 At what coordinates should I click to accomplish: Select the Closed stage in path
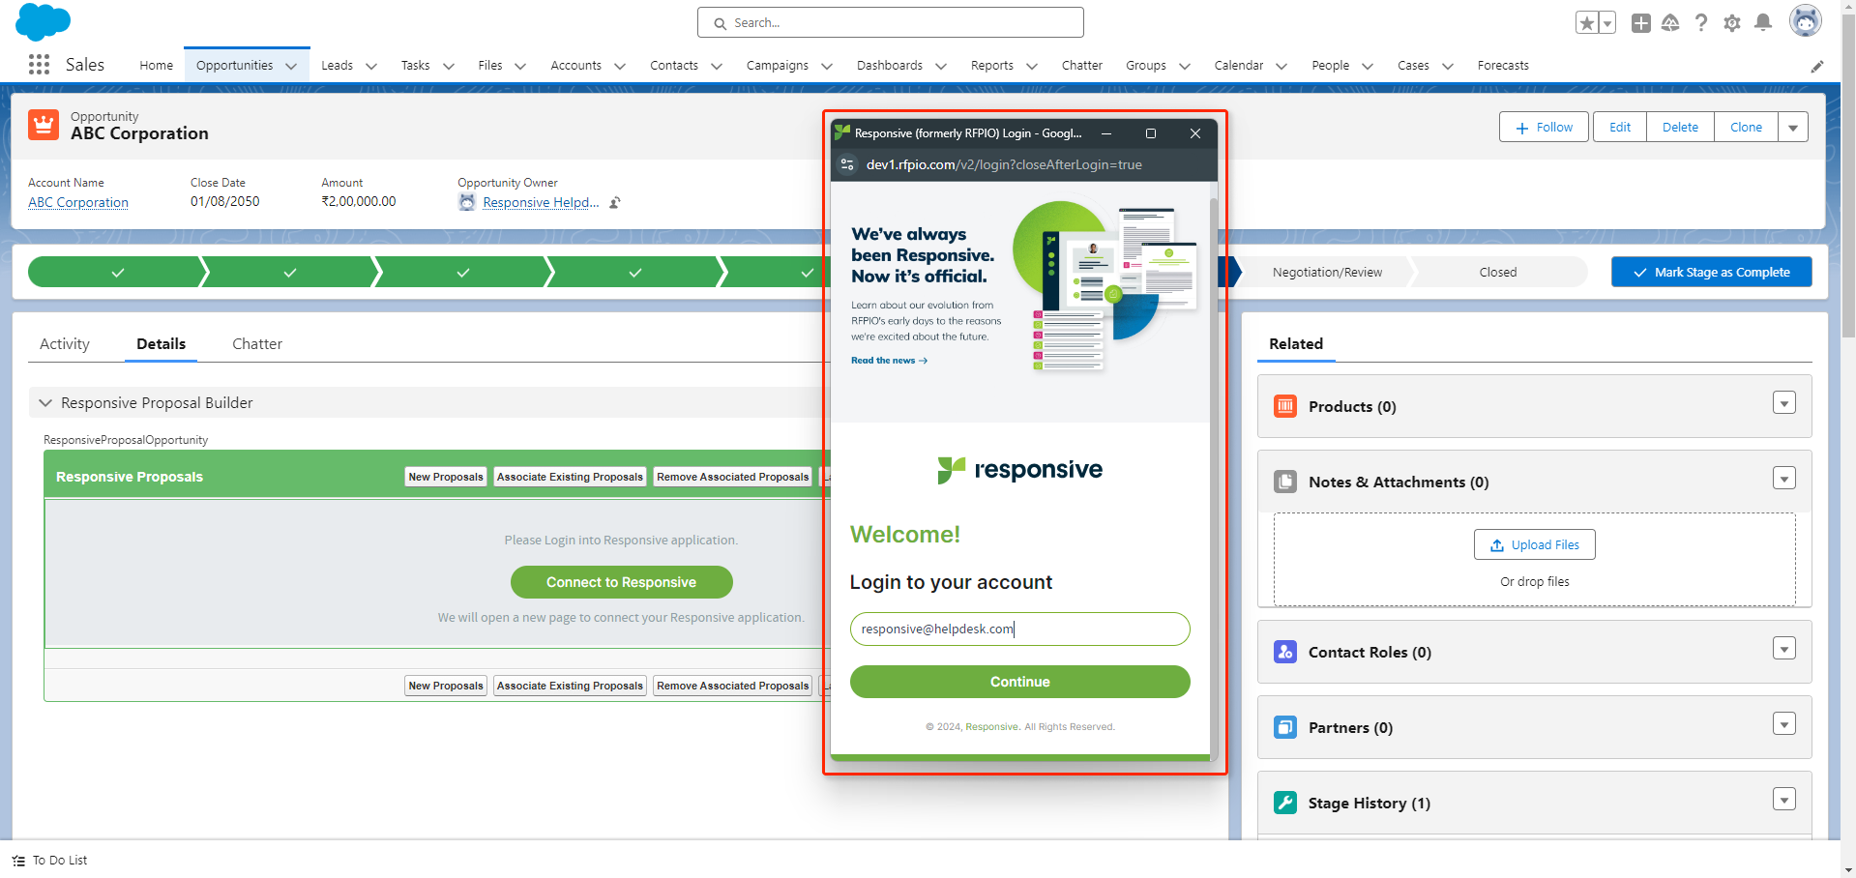point(1498,273)
